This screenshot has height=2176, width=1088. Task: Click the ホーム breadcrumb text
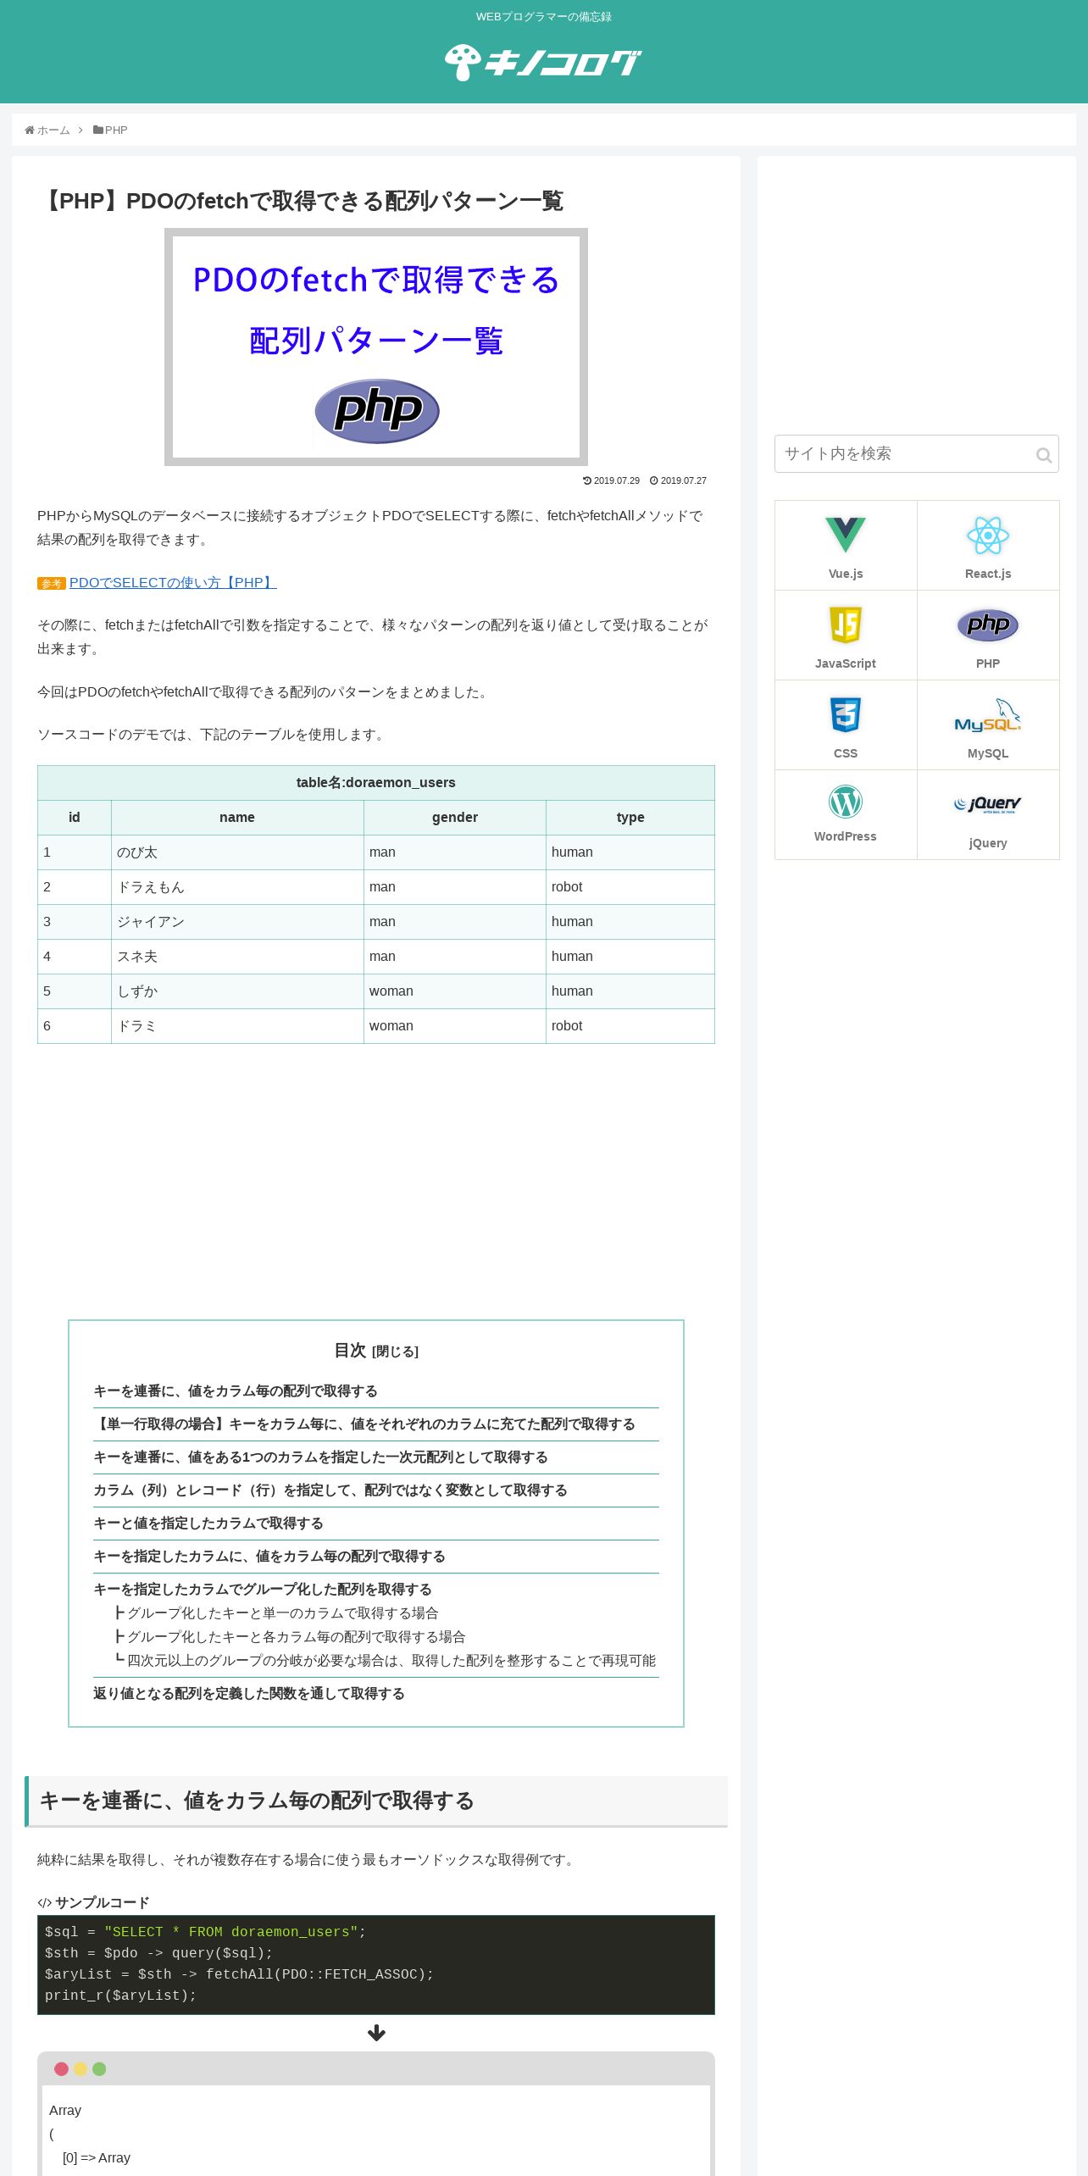(53, 130)
